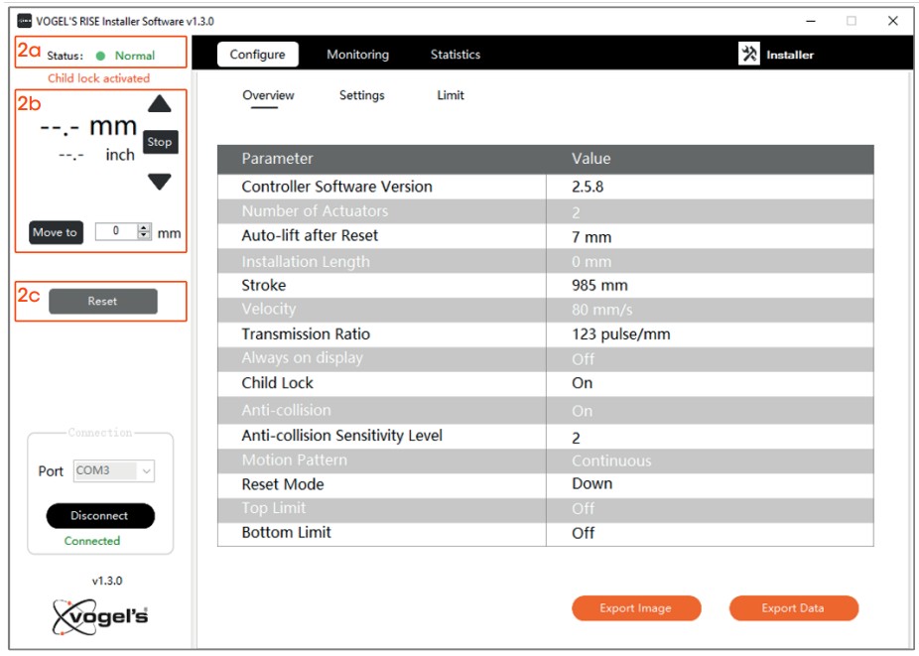Switch to the Monitoring tab
Viewport: 919px width, 656px height.
(x=357, y=55)
